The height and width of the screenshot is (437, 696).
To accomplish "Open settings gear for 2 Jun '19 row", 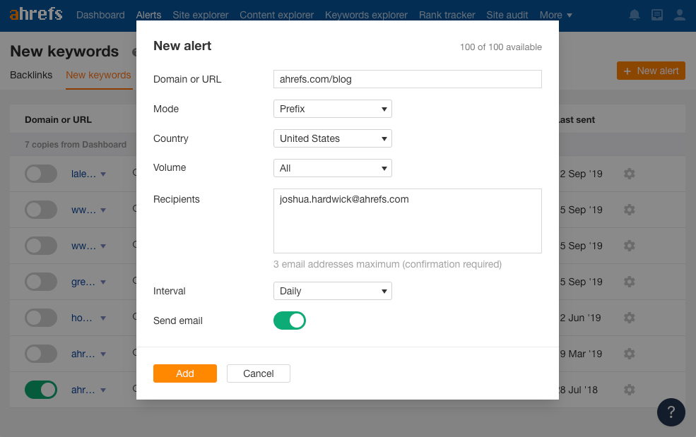I will pos(629,318).
